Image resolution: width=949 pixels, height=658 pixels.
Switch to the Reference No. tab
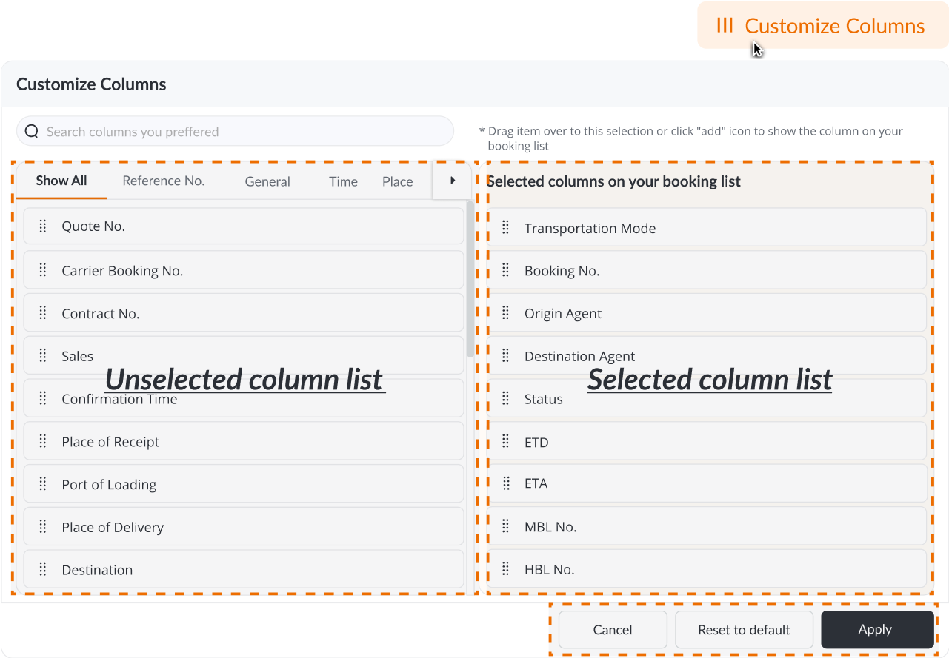[x=163, y=181]
